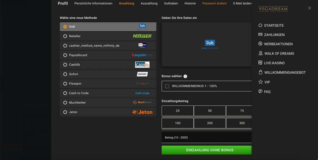
Task: Select the 25 deposit amount
Action: click(x=178, y=111)
